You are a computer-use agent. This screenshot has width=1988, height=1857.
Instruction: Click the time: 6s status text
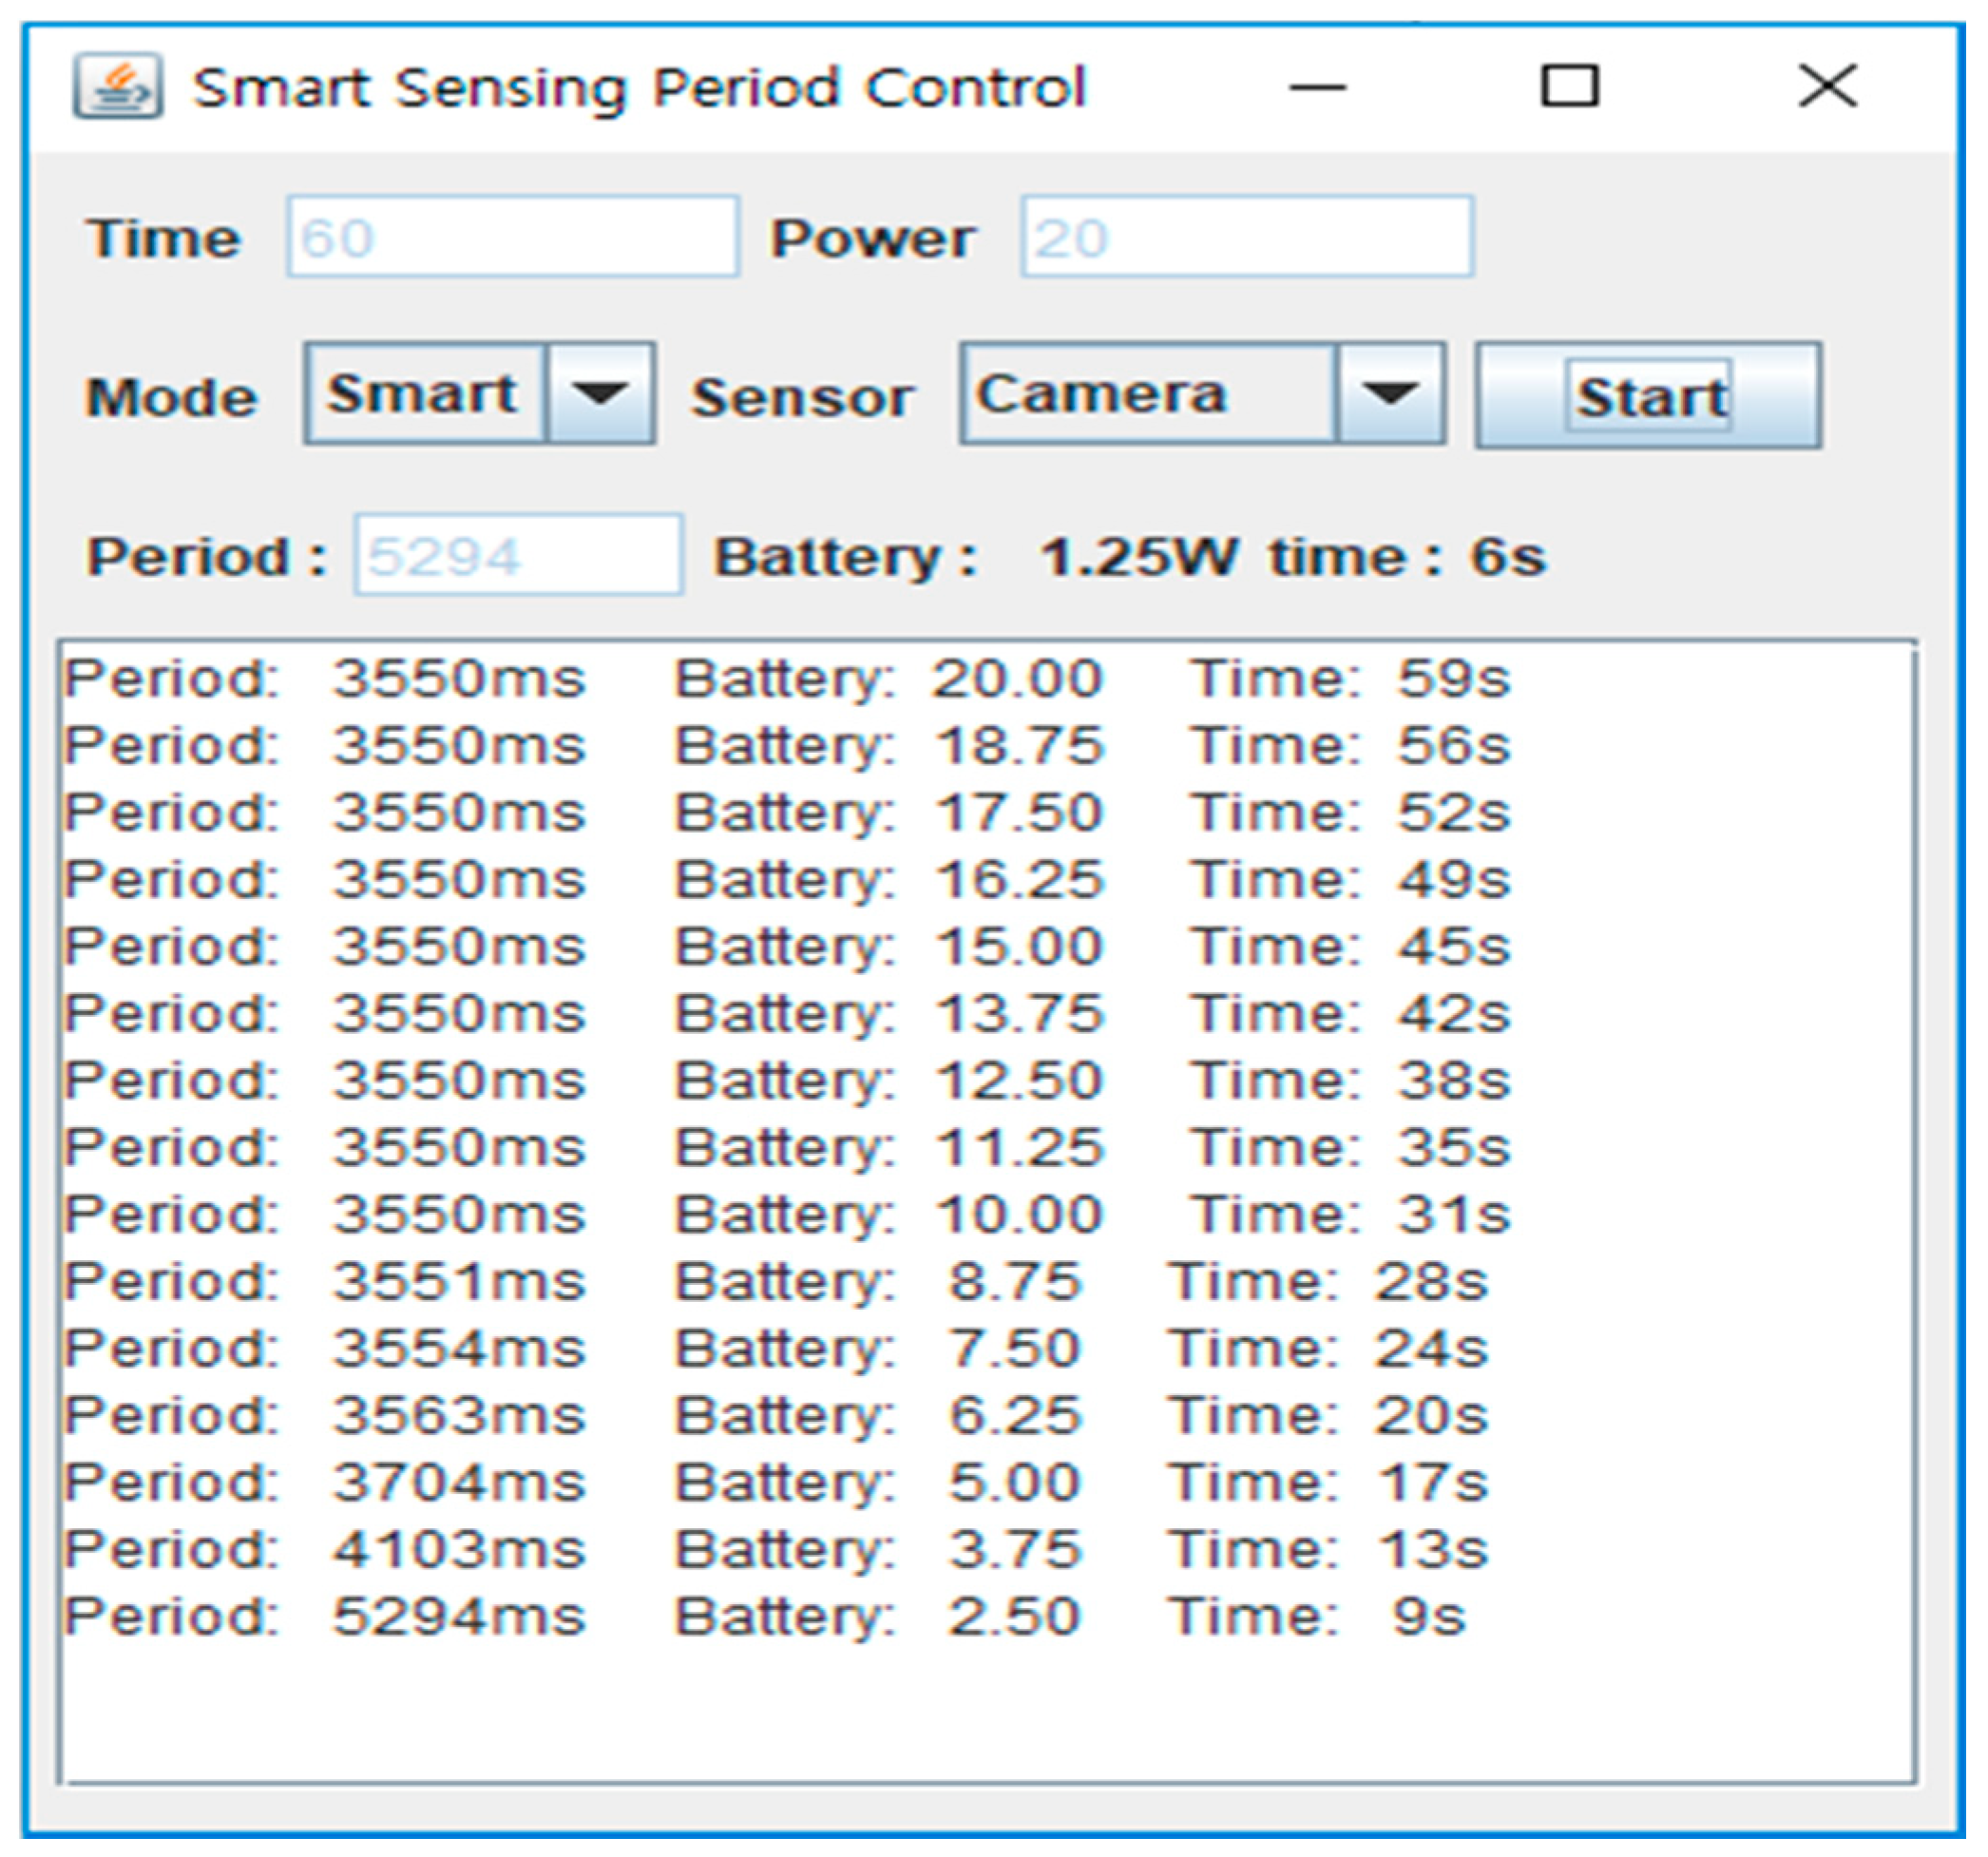pos(1408,557)
